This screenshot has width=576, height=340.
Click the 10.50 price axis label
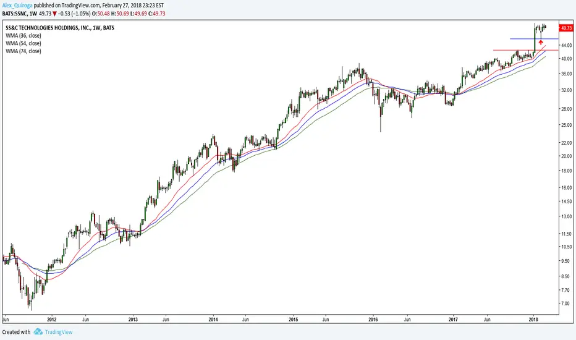tap(567, 247)
